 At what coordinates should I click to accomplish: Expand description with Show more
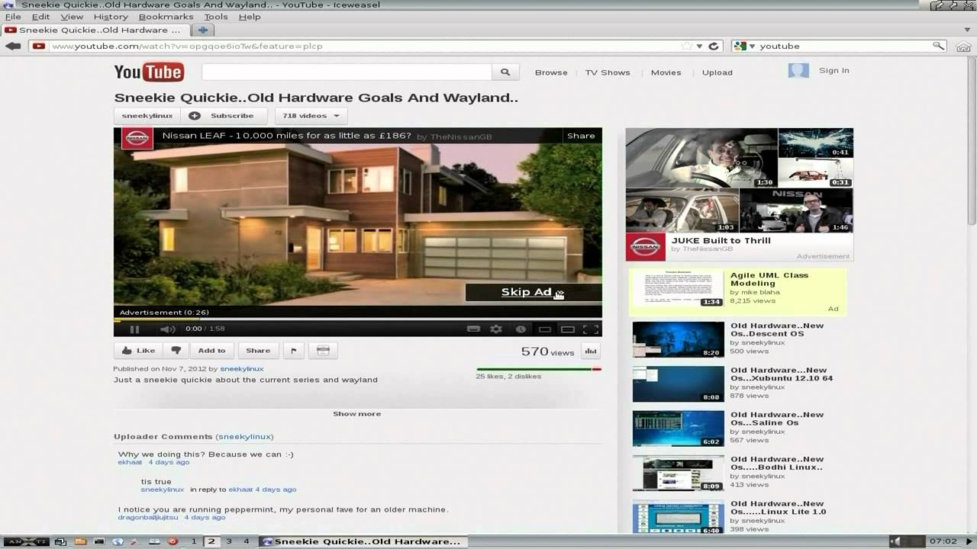356,414
